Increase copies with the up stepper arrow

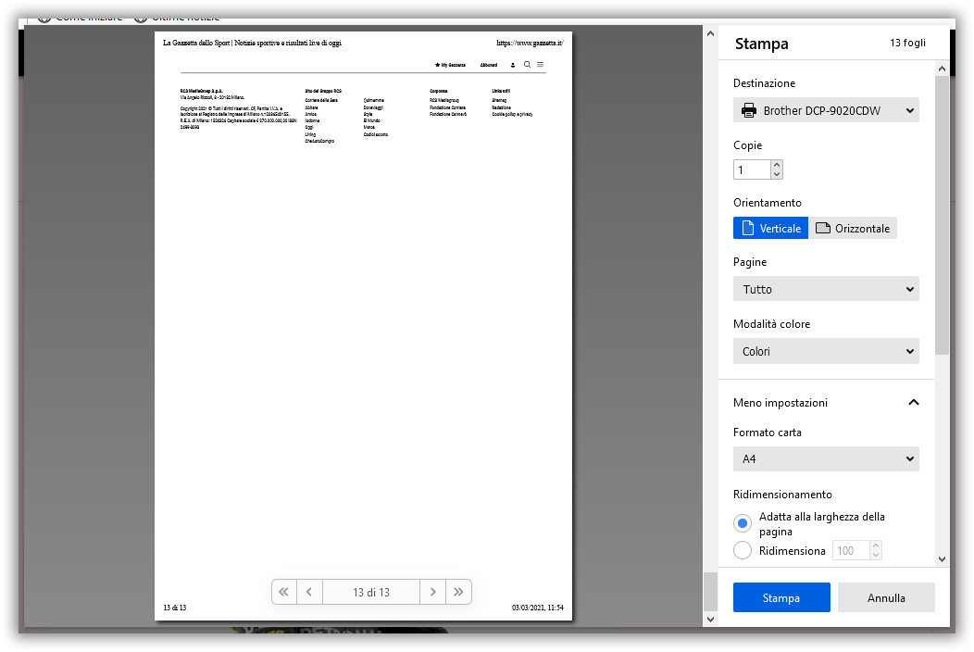click(777, 166)
